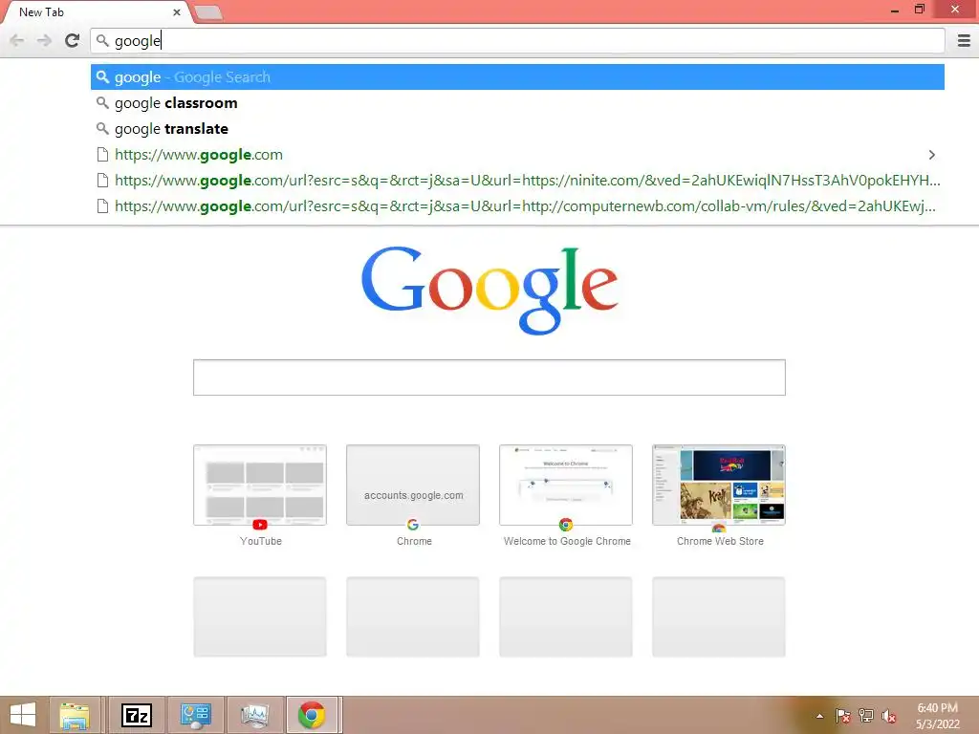Select the New Tab tab title

(41, 11)
